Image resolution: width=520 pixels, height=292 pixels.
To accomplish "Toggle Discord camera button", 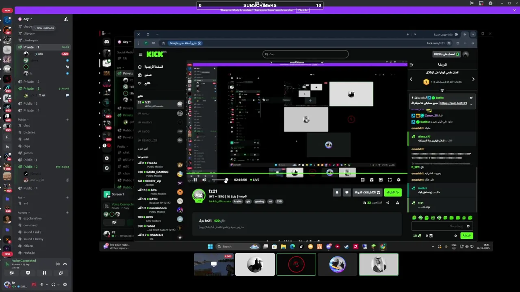I will point(12,273).
